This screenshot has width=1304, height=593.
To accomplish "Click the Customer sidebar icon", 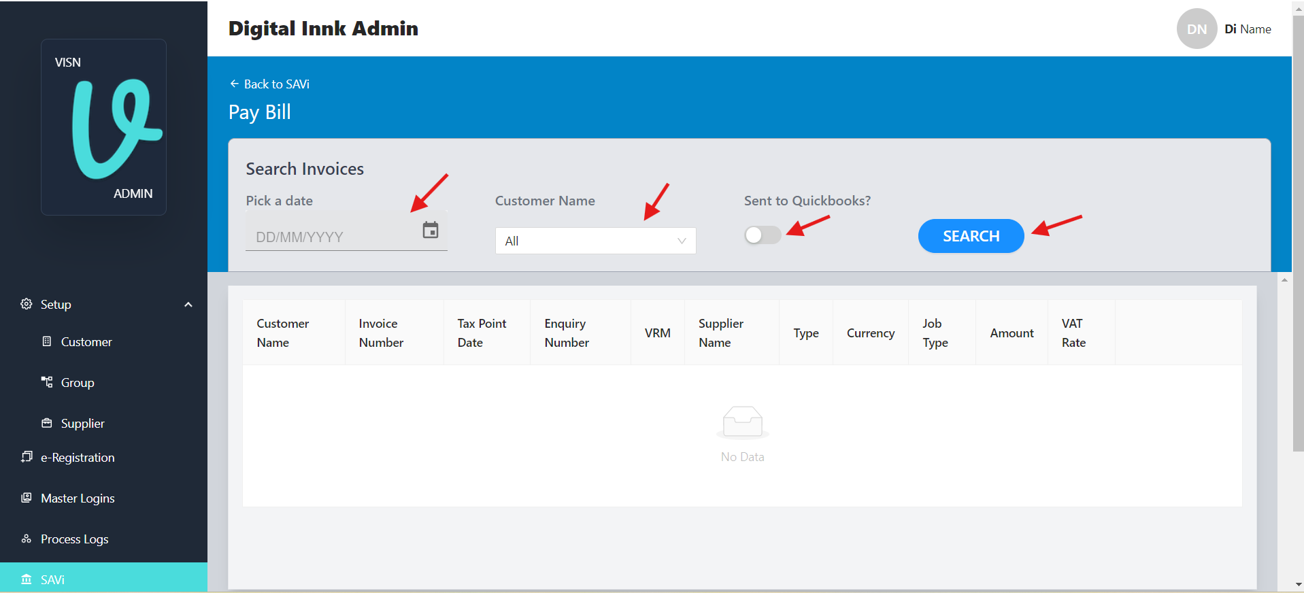I will (x=47, y=341).
